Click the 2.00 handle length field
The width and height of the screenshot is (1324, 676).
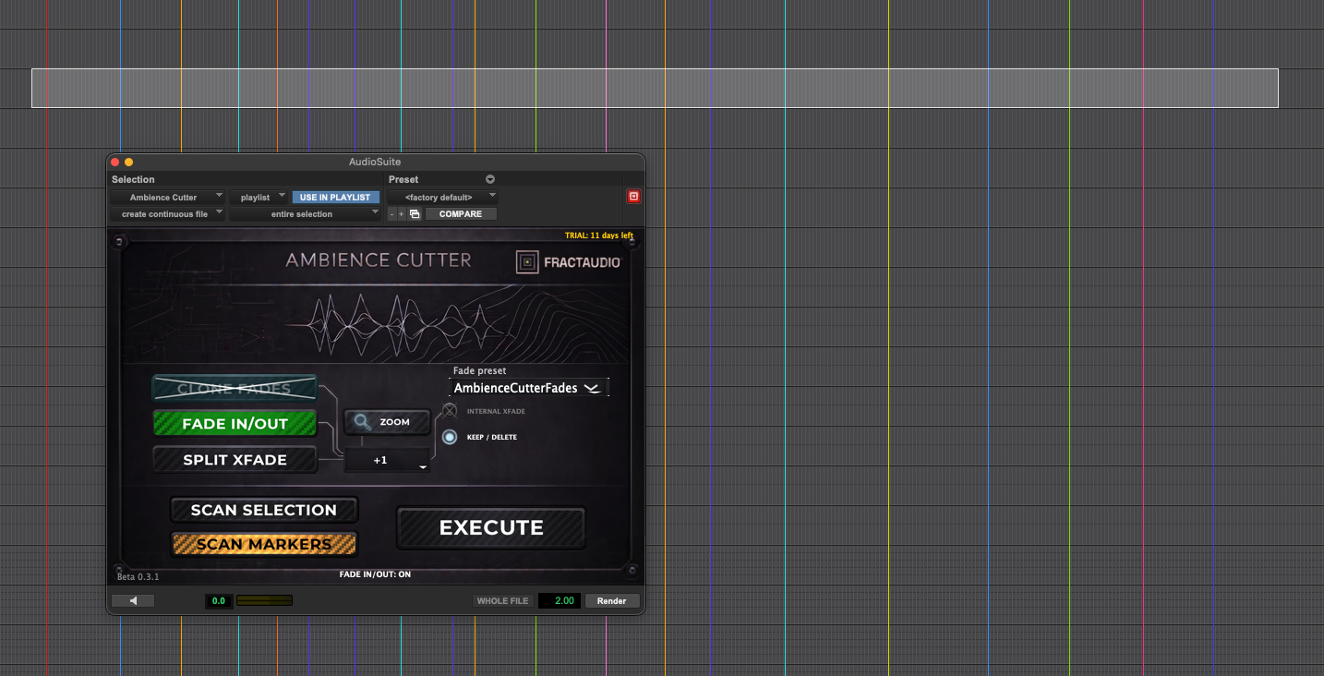click(x=560, y=600)
